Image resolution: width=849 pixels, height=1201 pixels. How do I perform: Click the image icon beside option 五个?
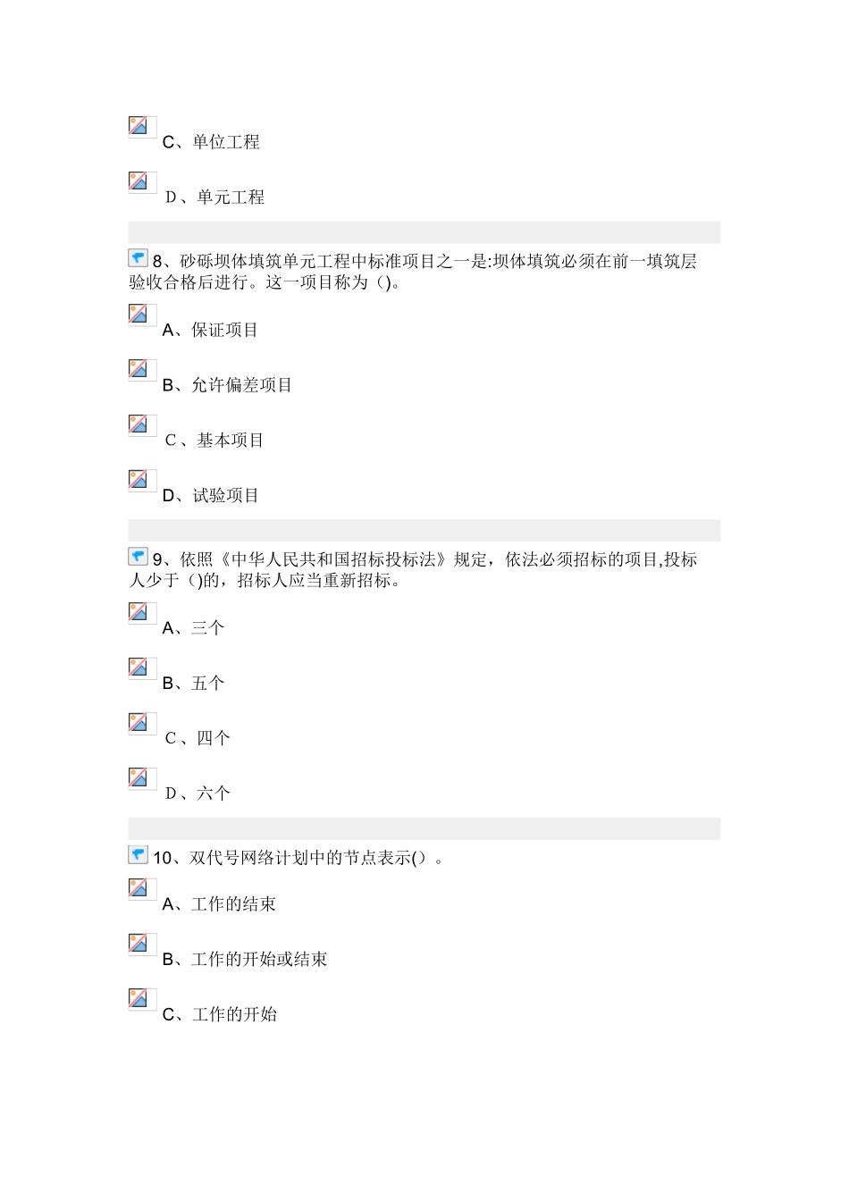(141, 668)
